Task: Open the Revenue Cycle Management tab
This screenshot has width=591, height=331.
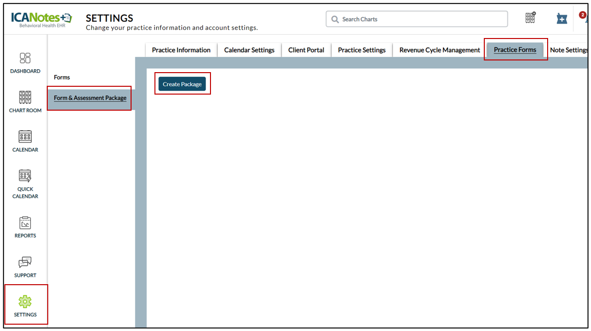Action: pos(439,50)
